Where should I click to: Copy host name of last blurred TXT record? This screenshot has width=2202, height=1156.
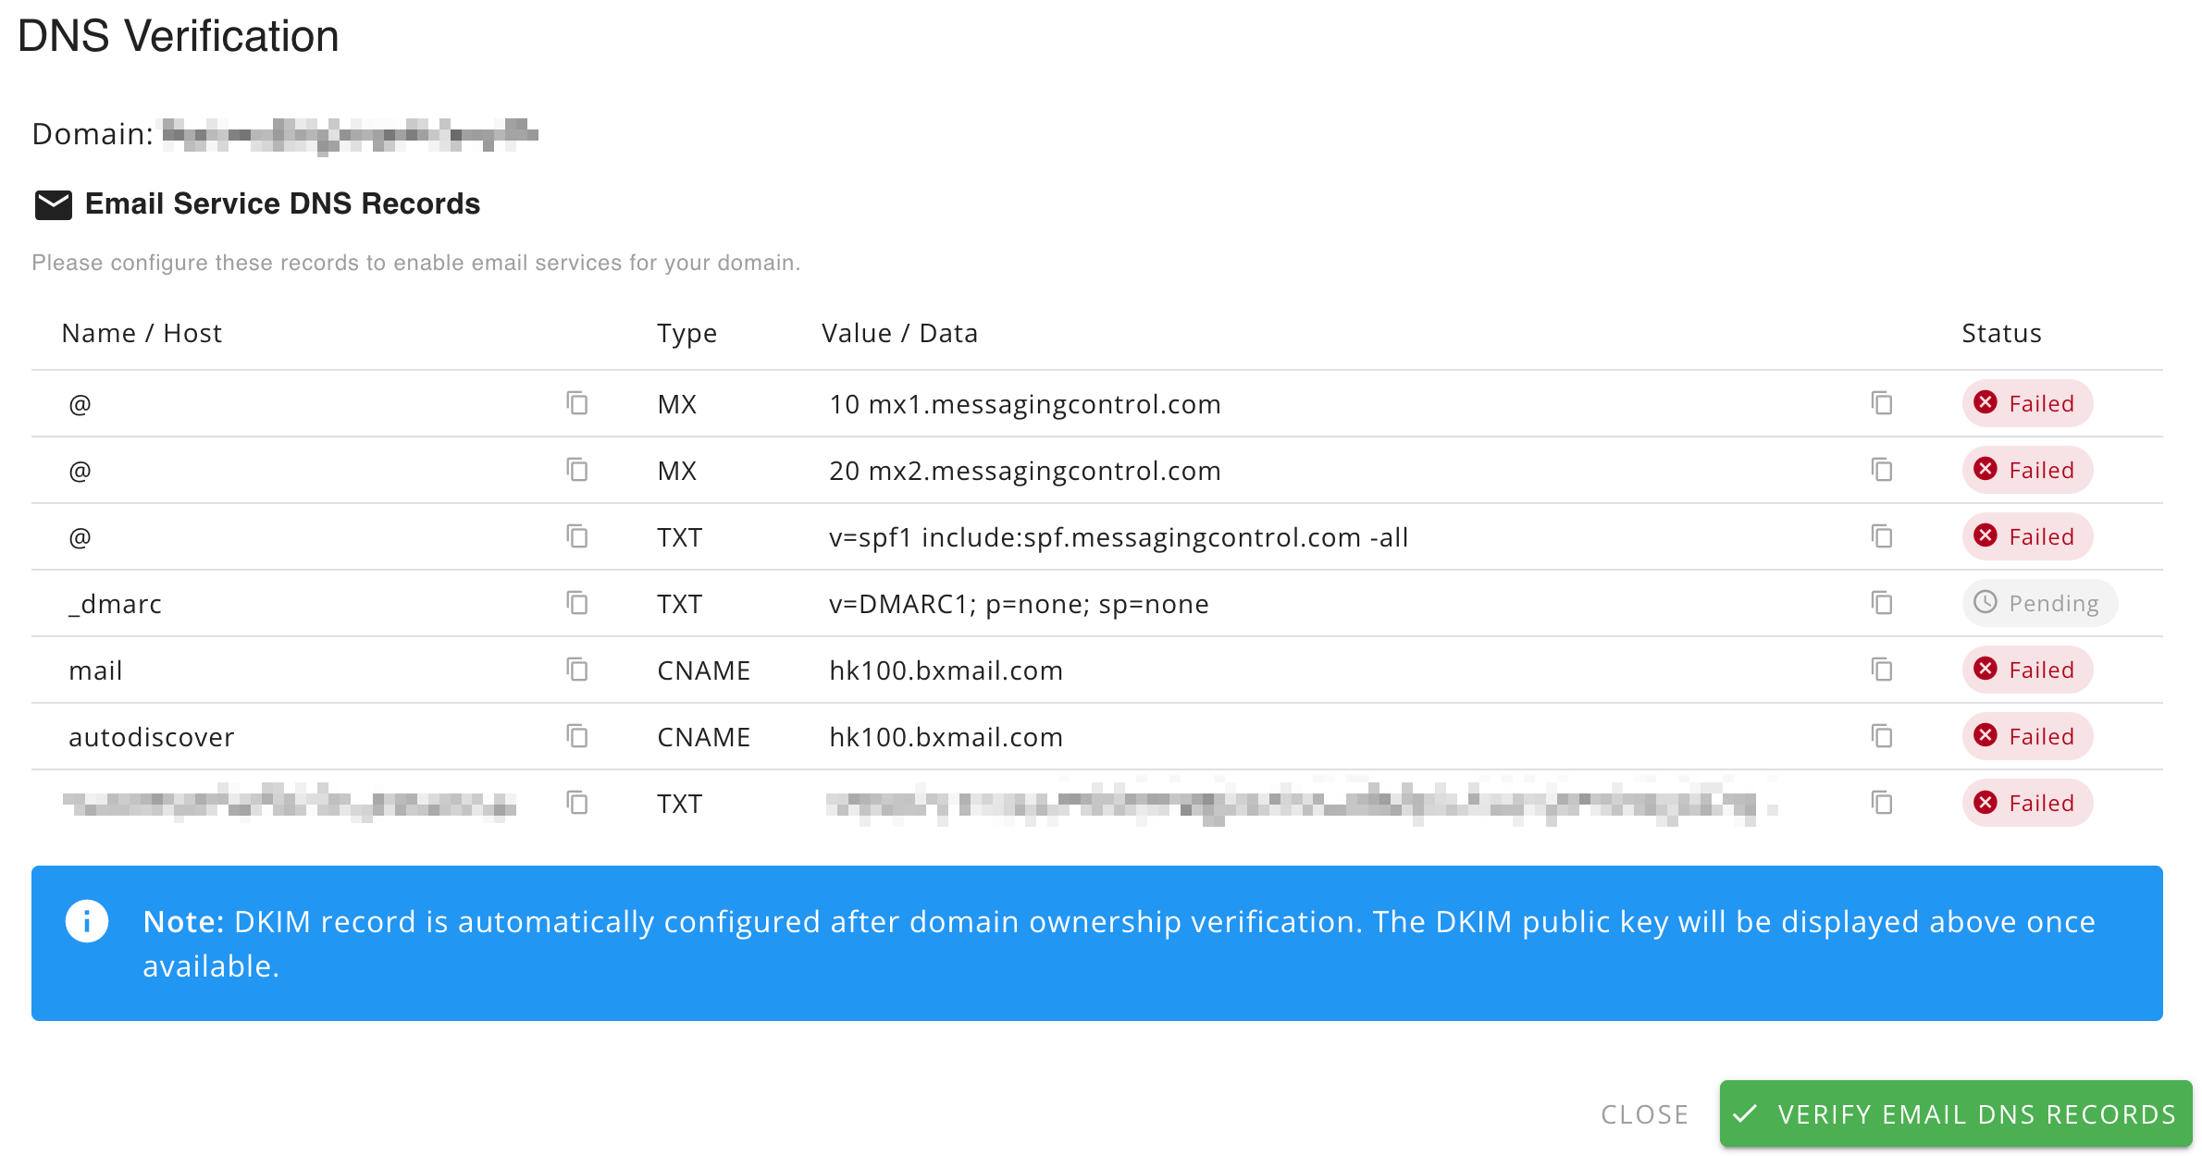pos(577,803)
